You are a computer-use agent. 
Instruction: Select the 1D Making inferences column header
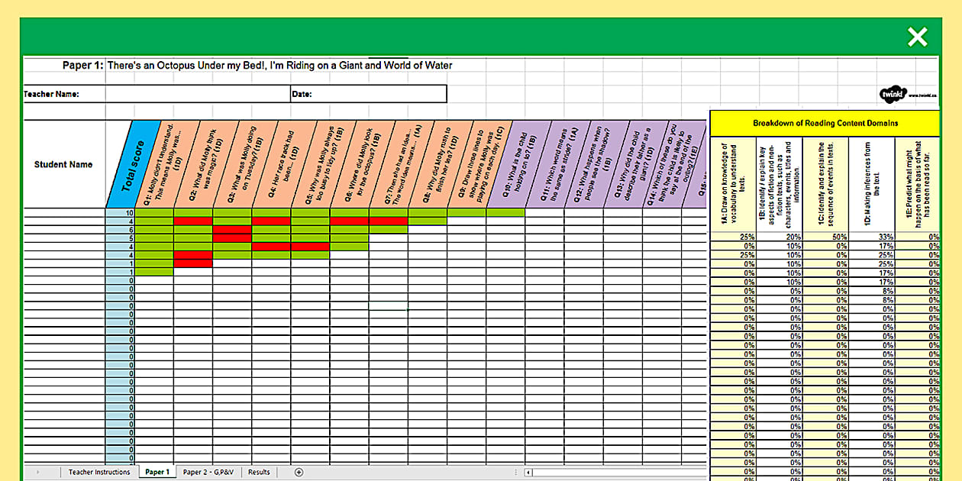click(x=870, y=183)
